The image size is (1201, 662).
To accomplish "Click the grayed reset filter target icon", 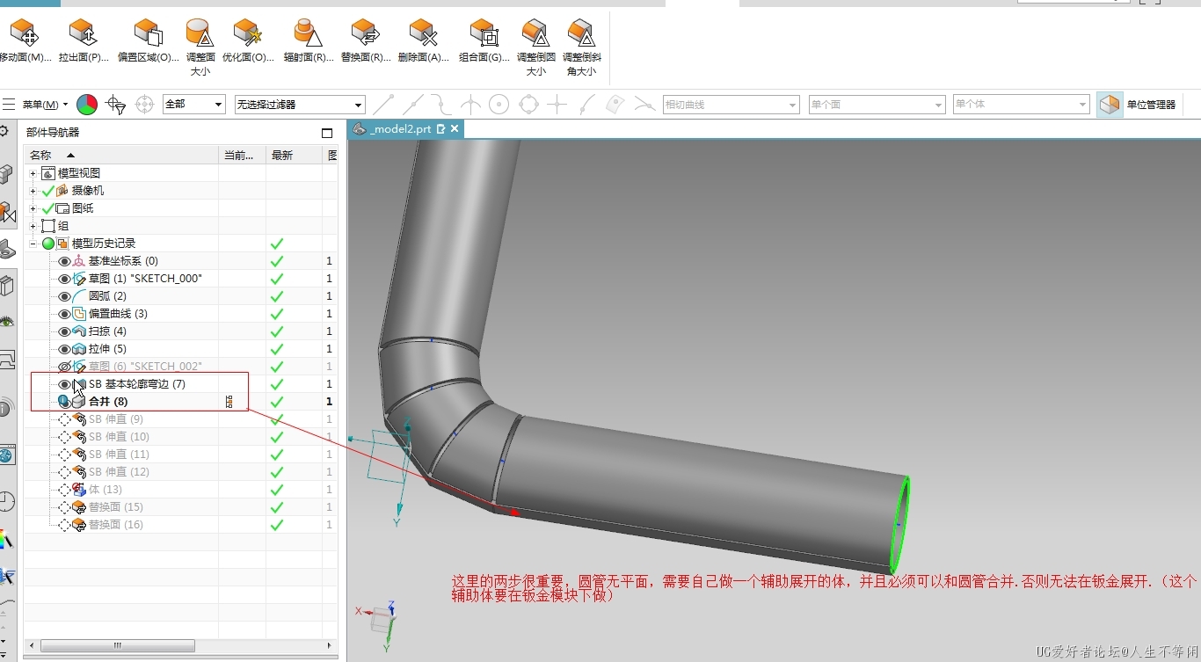I will [145, 105].
